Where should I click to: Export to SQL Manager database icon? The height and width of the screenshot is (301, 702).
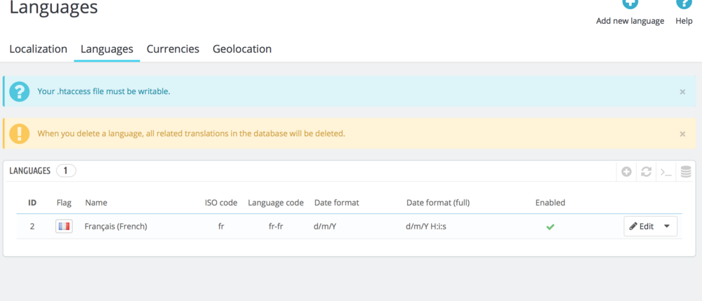(686, 172)
